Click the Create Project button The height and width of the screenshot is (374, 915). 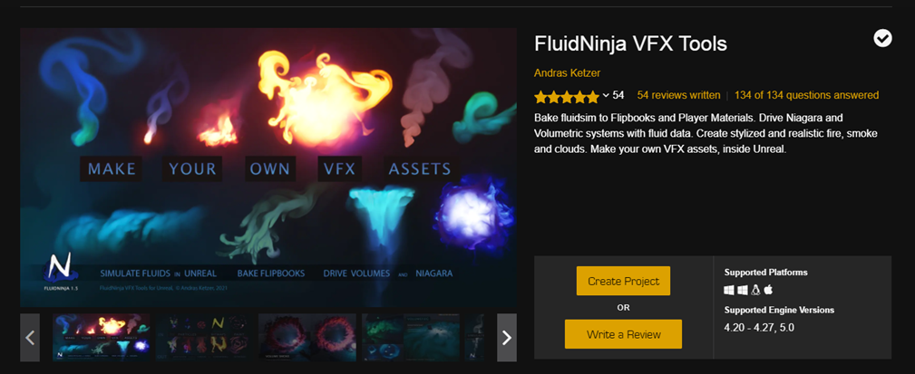tap(623, 281)
